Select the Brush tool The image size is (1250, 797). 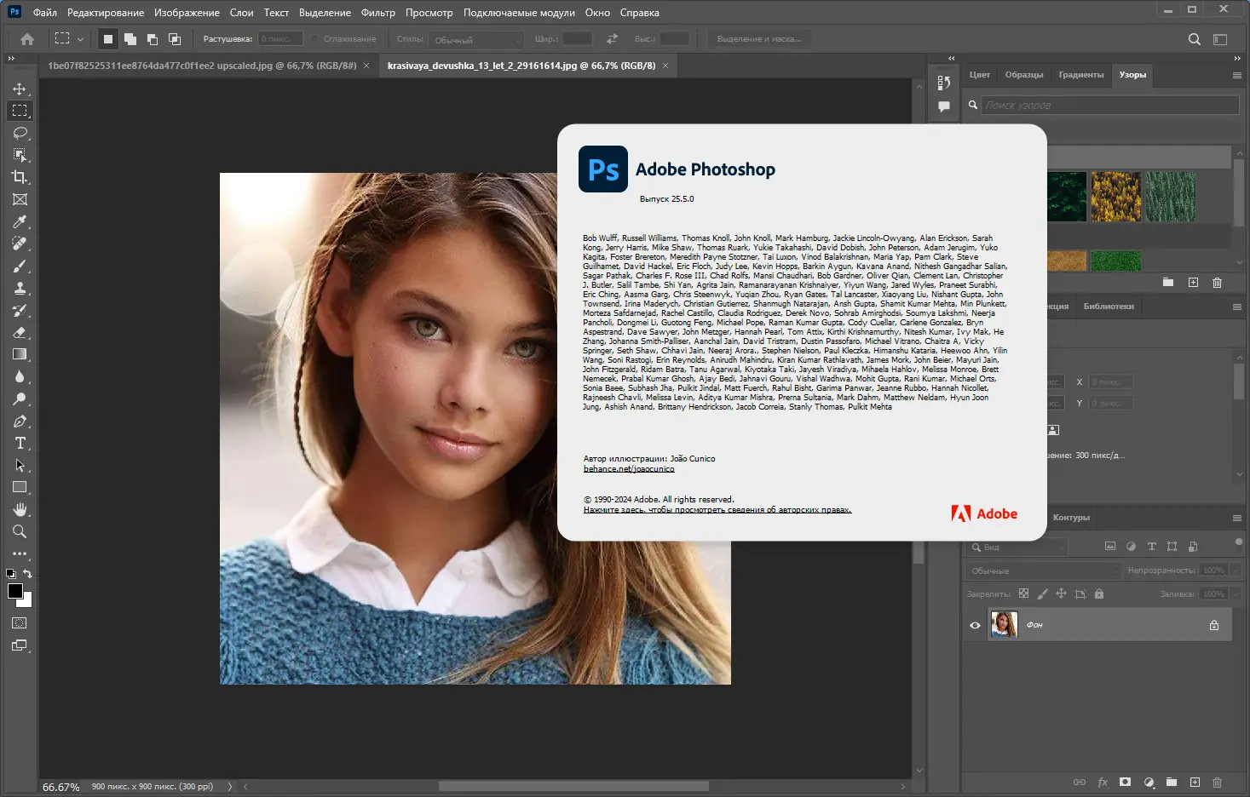[20, 266]
